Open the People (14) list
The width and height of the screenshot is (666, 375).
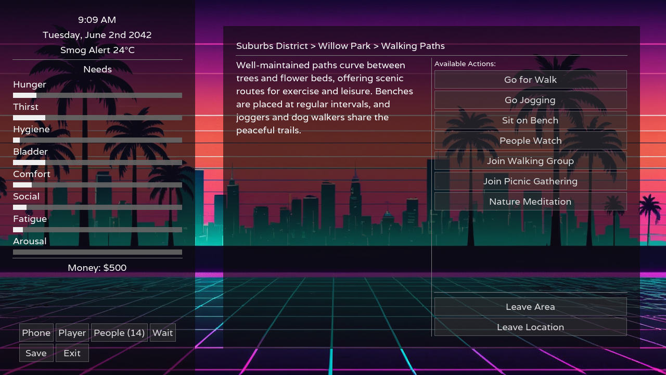coord(119,333)
